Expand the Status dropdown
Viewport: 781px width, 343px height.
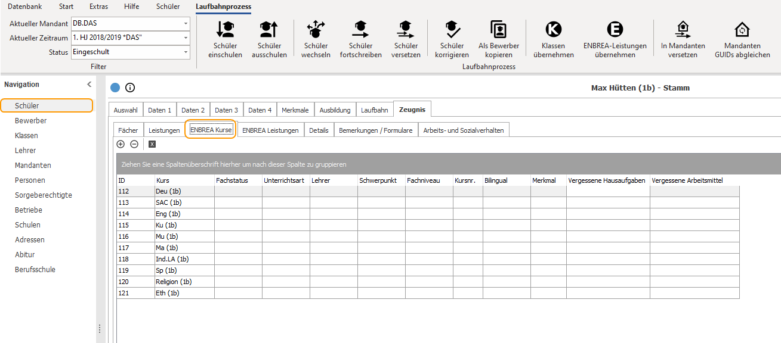(186, 52)
